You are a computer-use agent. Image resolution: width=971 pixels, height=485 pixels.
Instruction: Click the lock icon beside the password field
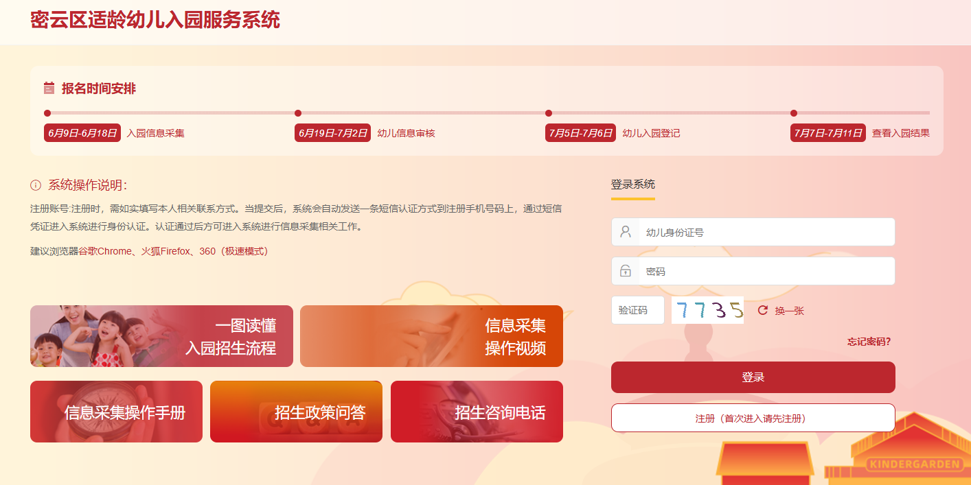click(x=625, y=271)
